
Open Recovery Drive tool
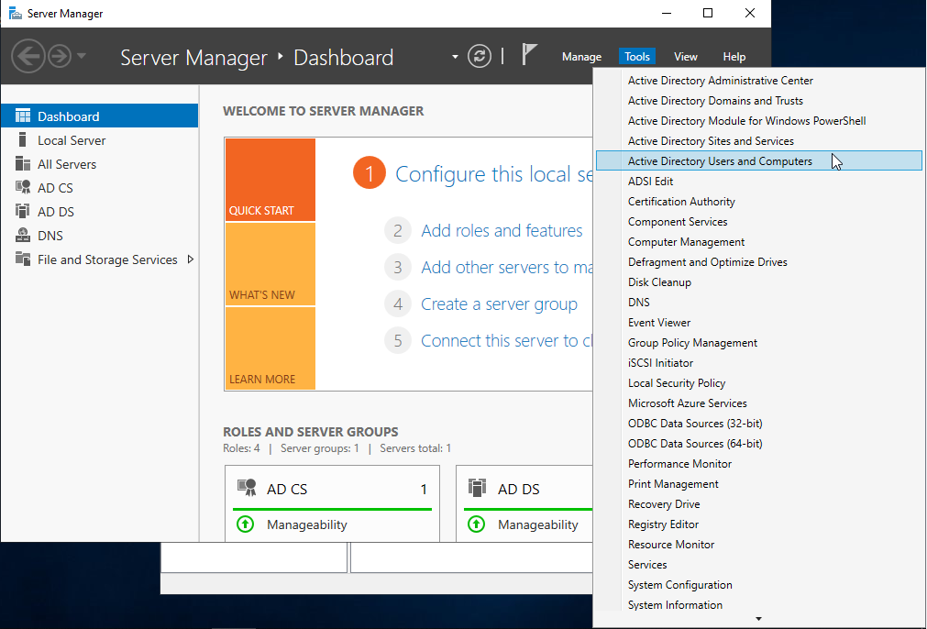tap(758, 503)
